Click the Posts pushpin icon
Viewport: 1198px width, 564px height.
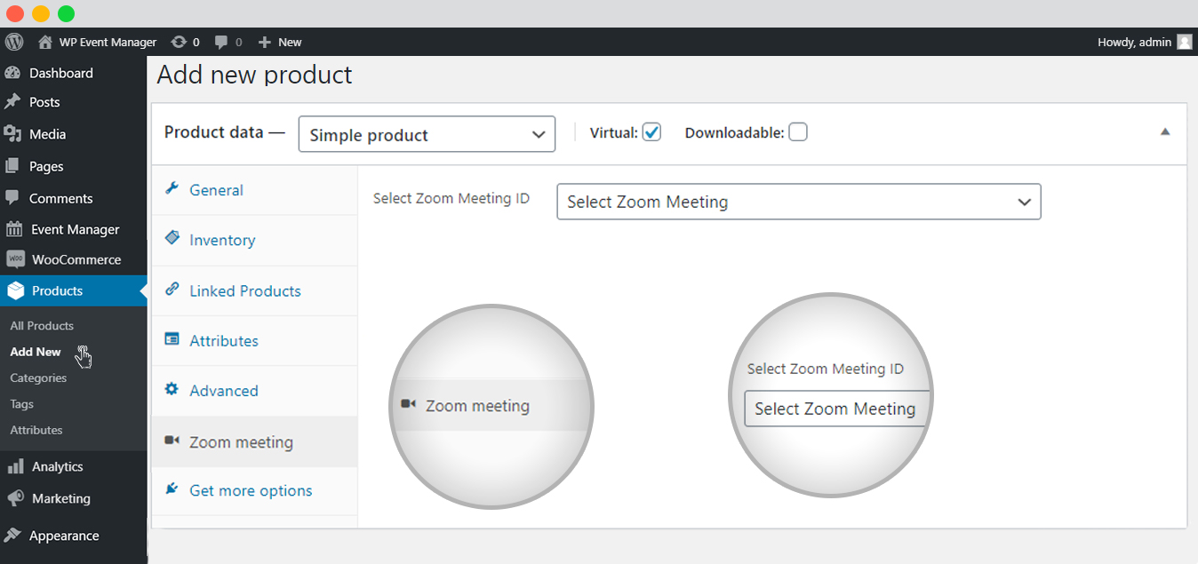click(x=12, y=101)
